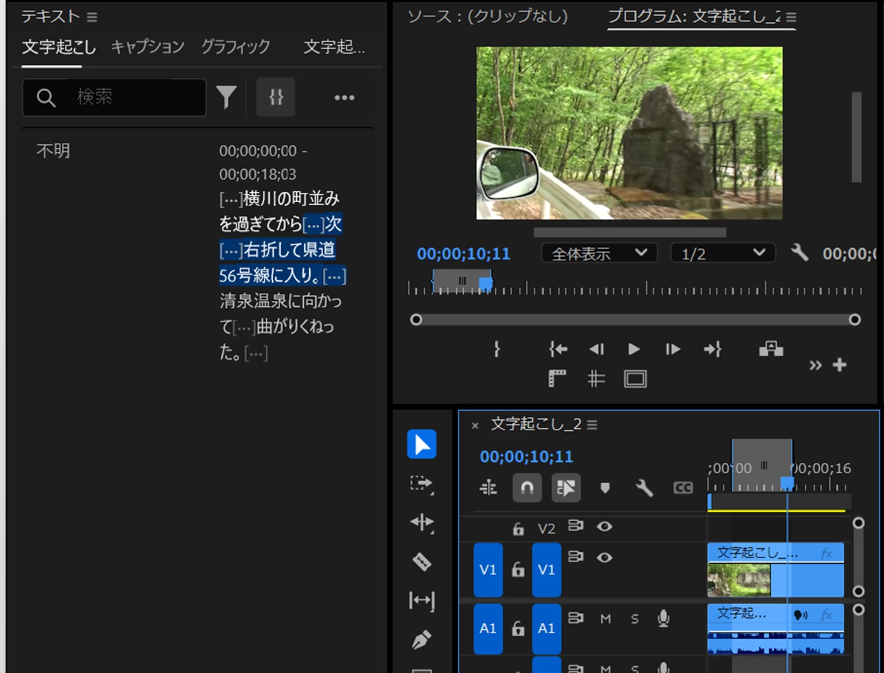Toggle V2 track lock
This screenshot has width=884, height=673.
(518, 529)
